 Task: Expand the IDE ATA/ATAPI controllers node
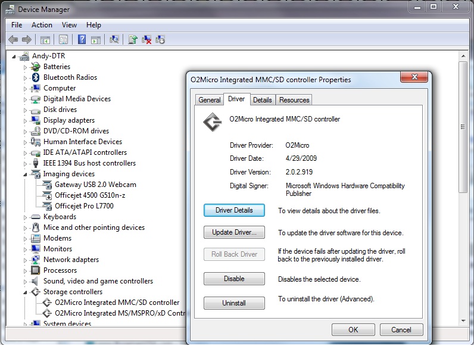pyautogui.click(x=25, y=153)
